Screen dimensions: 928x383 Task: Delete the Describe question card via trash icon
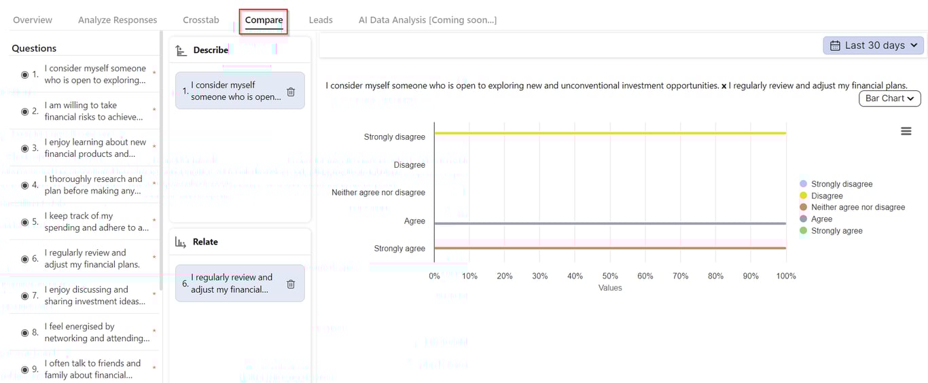pos(291,92)
